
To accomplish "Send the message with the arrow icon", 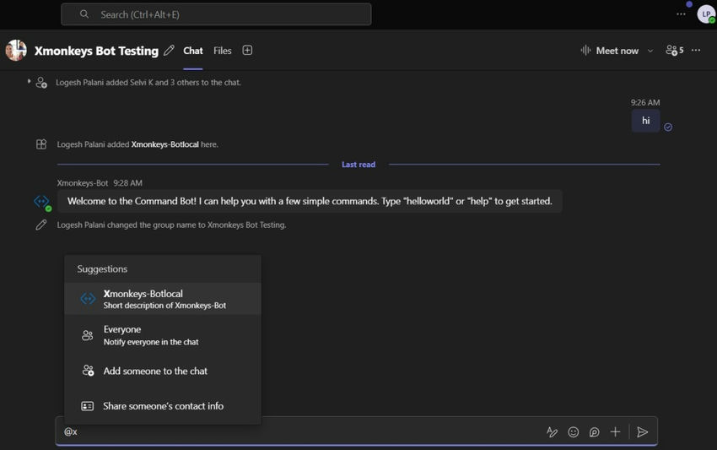I will tap(643, 432).
